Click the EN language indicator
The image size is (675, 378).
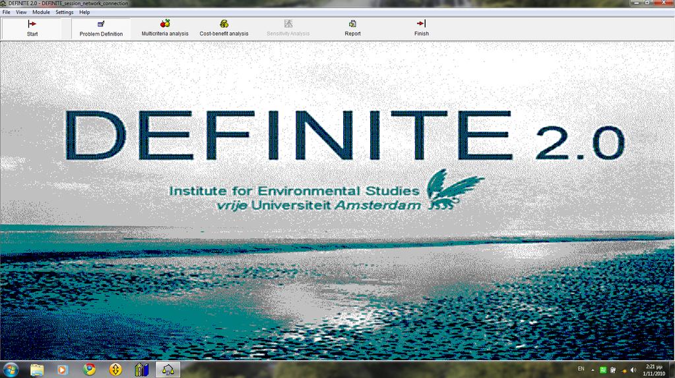pyautogui.click(x=581, y=369)
